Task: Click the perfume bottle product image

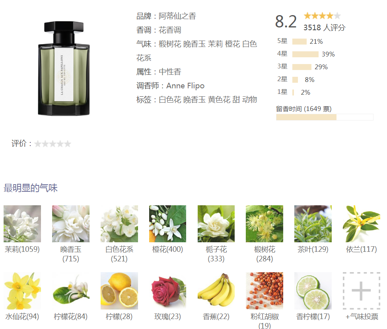Action: tap(64, 68)
